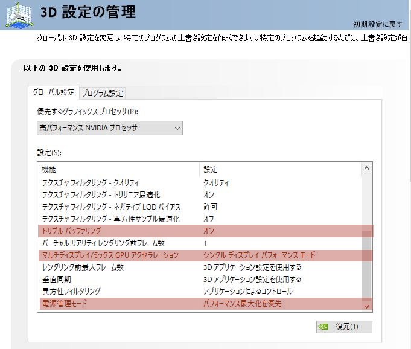Viewport: 411px width, 349px height.
Task: Click オフ value for 異方性サンプル最適化
Action: point(209,219)
